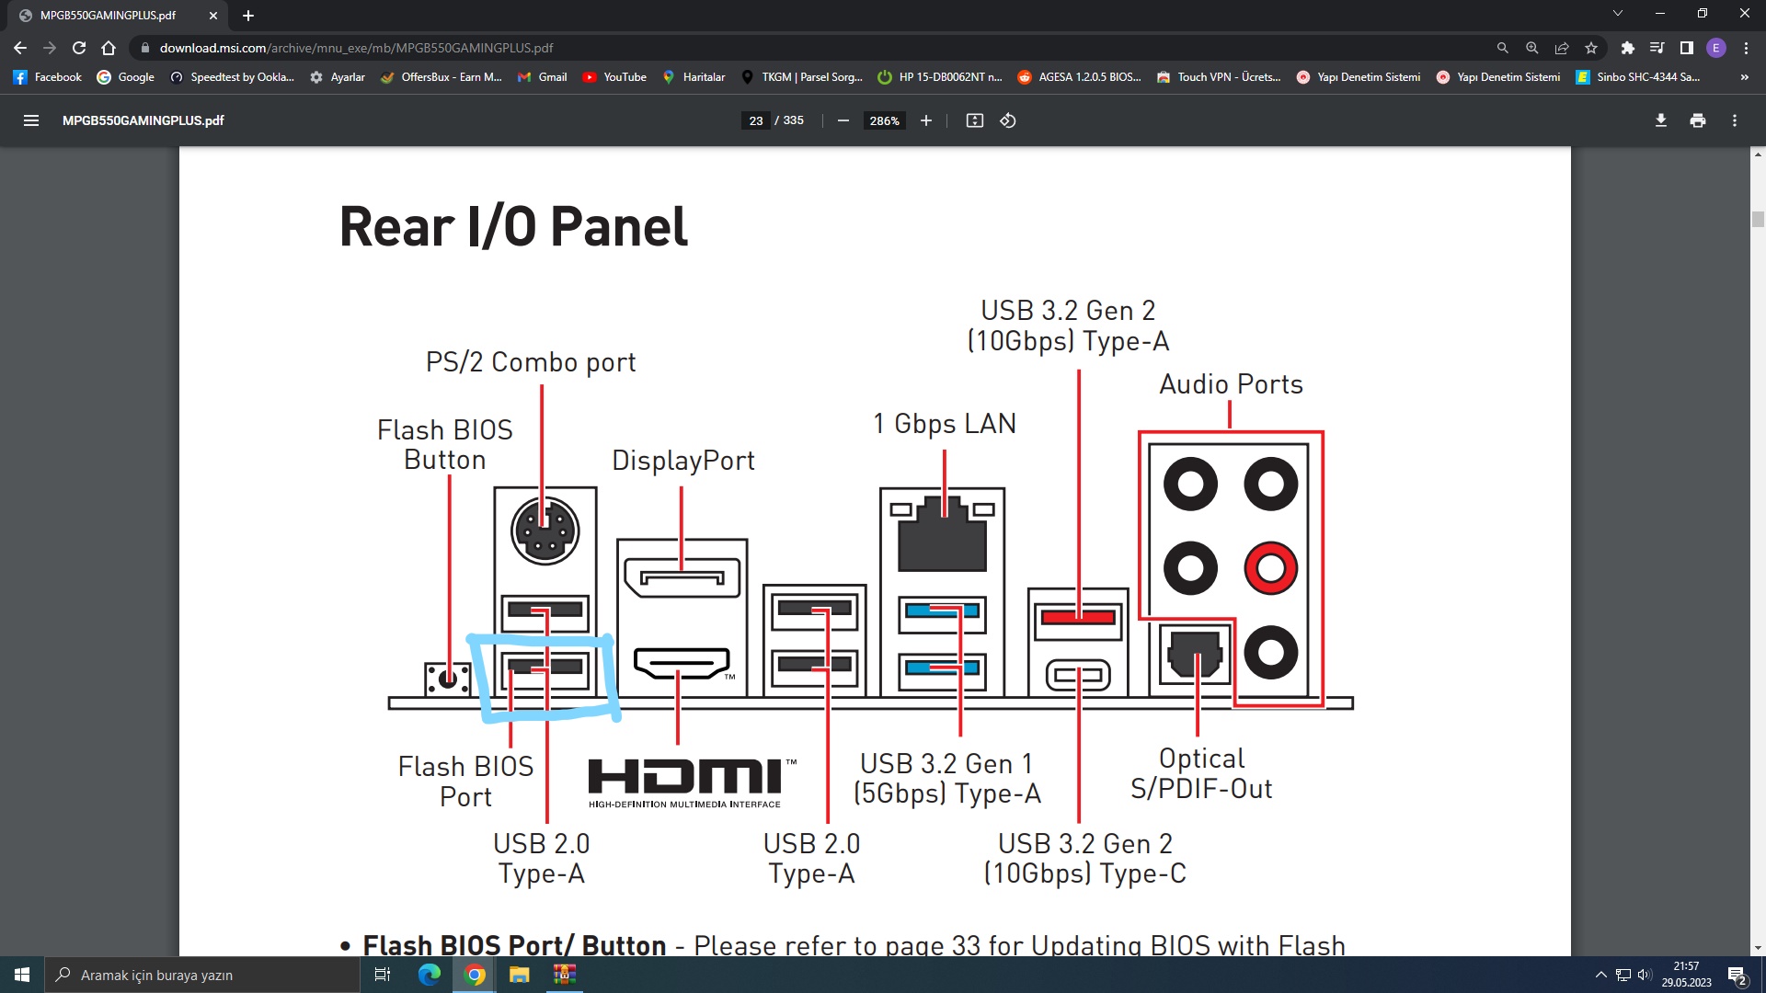Click the download PDF icon
The image size is (1766, 993).
[1660, 120]
